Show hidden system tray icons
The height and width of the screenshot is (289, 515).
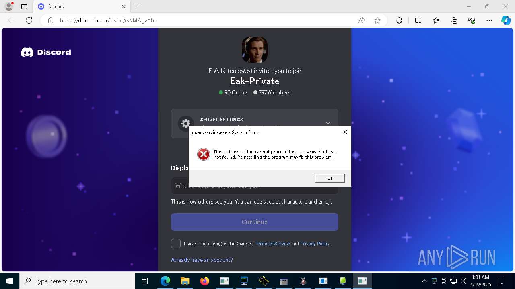[424, 281]
